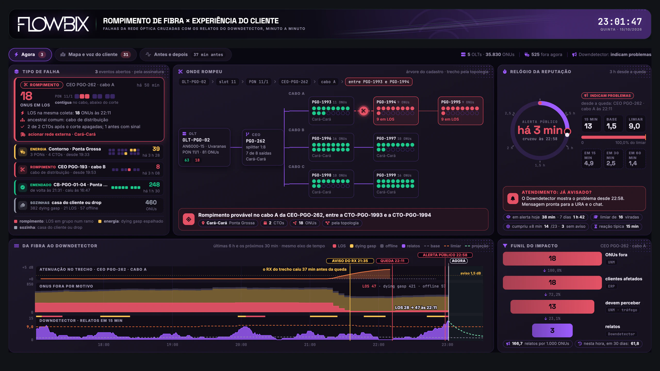Select the CEO-PGO-262 breadcrumb chip
Image resolution: width=660 pixels, height=371 pixels.
[295, 82]
